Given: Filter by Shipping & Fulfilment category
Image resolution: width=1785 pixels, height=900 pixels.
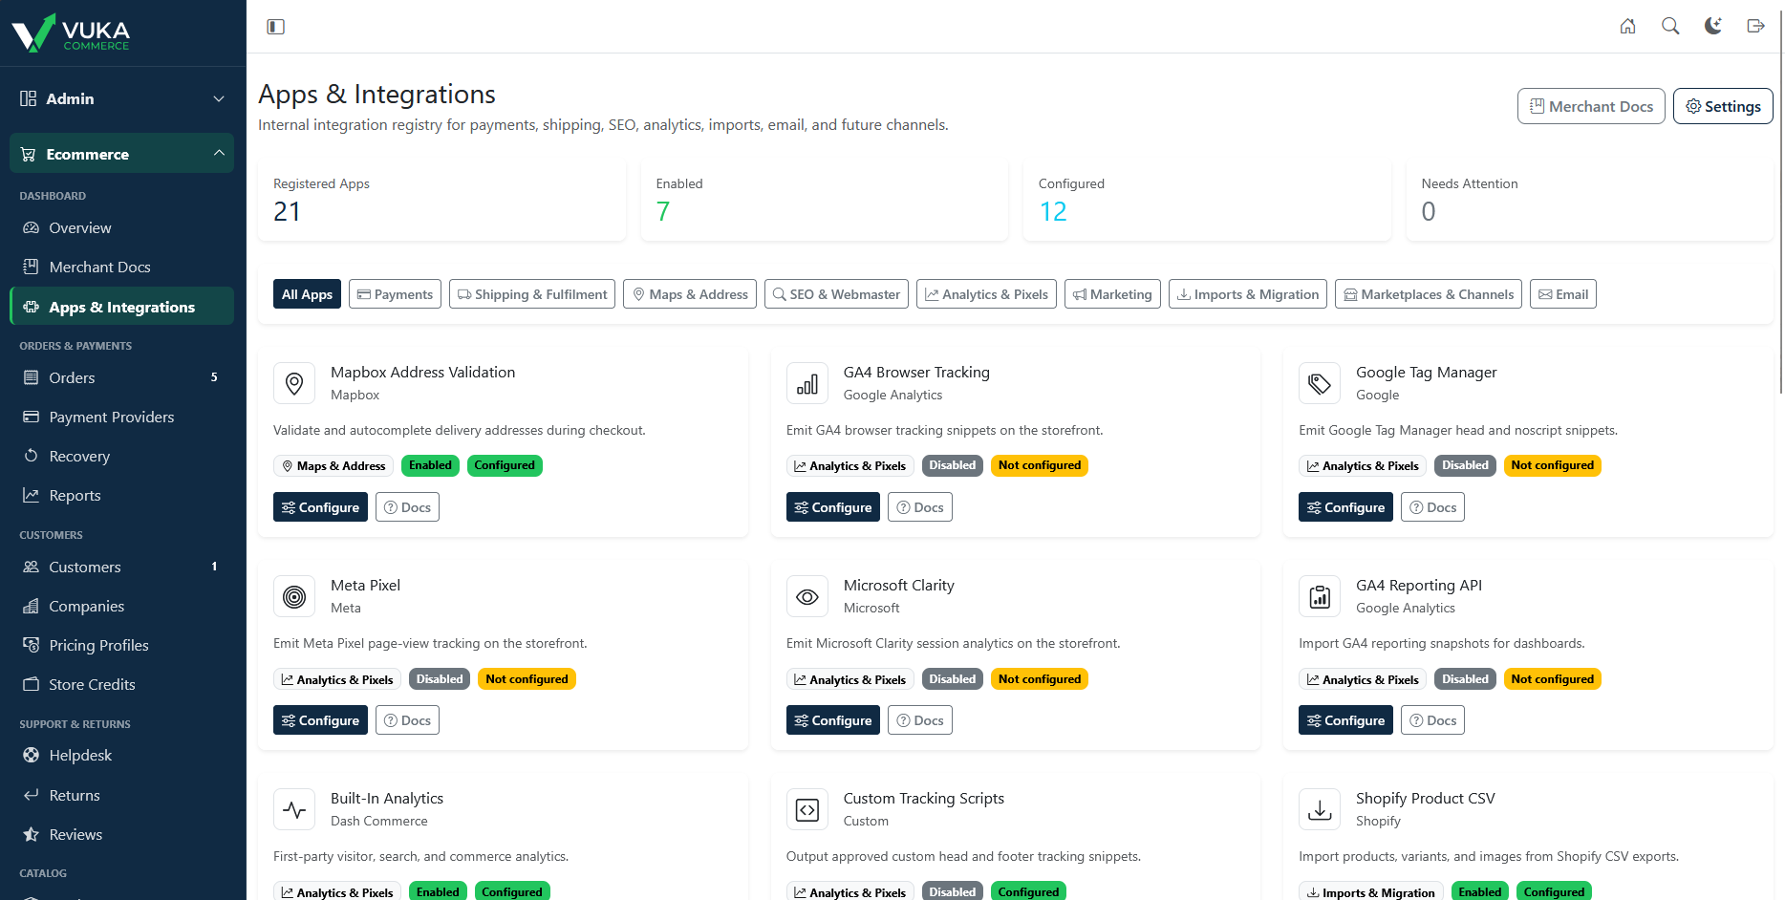Looking at the screenshot, I should tap(532, 294).
